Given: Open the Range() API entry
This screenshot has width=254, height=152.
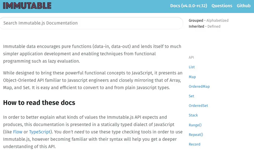Looking at the screenshot, I should tap(195, 125).
